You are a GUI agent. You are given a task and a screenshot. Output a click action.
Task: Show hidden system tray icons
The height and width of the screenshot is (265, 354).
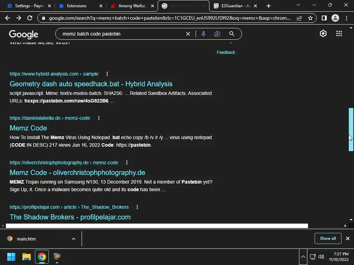[303, 257]
